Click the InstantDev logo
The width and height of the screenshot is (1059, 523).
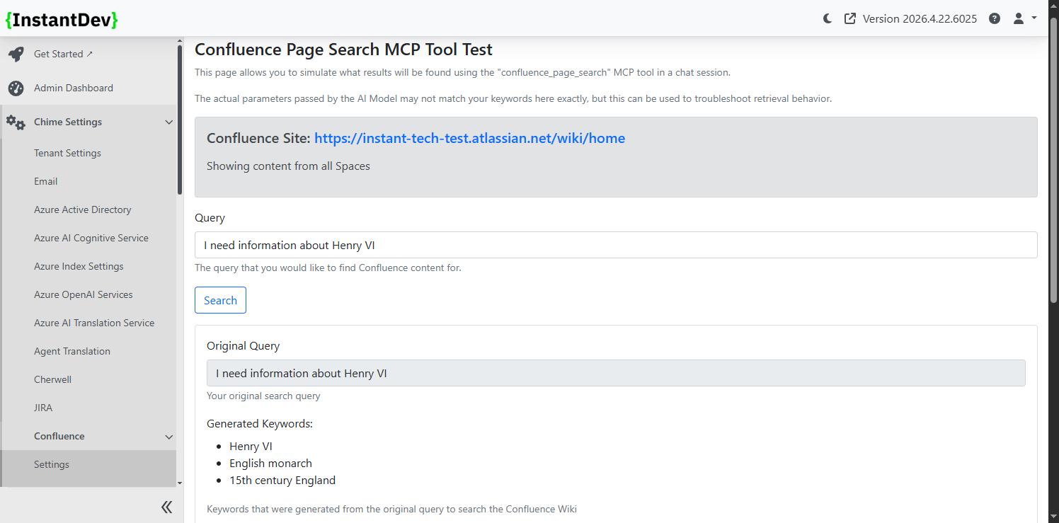pos(62,19)
